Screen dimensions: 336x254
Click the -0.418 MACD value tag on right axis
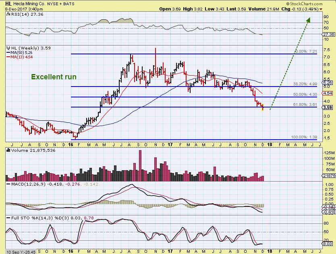330,212
